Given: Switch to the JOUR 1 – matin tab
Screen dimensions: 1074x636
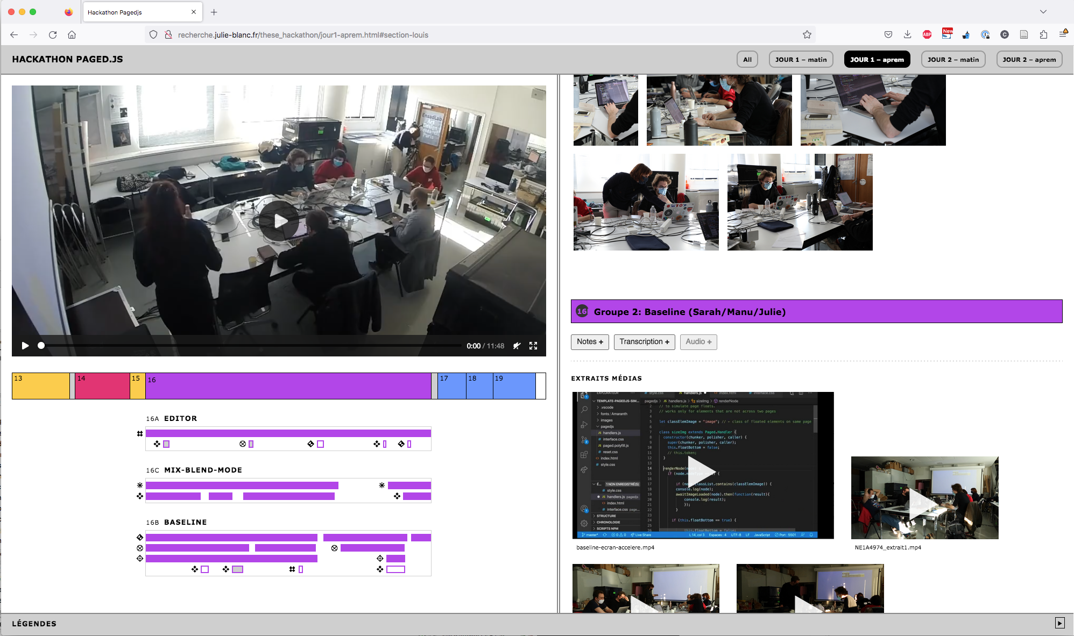Looking at the screenshot, I should pyautogui.click(x=801, y=60).
